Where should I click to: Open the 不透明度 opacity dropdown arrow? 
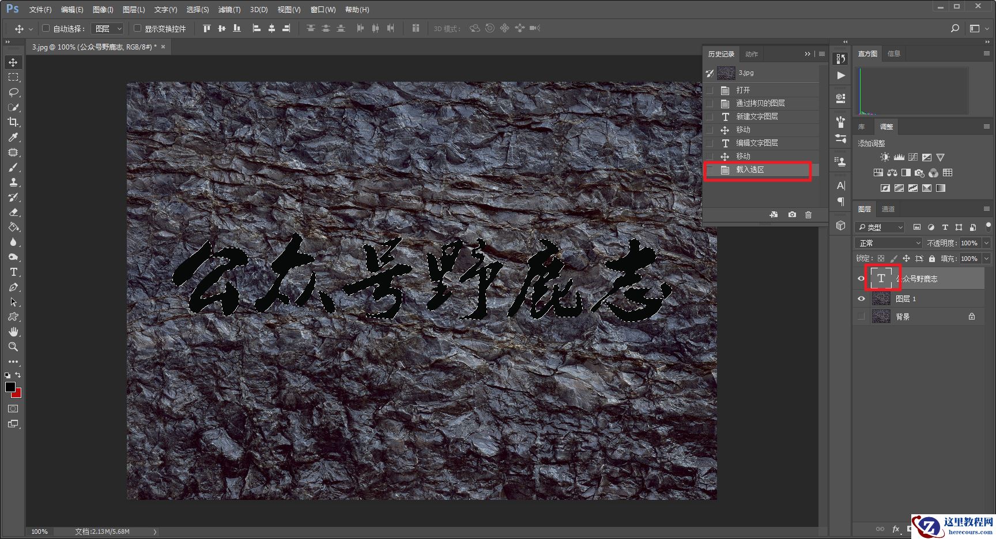[x=986, y=243]
